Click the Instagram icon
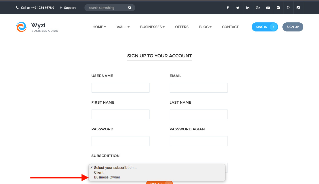Image resolution: width=319 pixels, height=184 pixels. [x=298, y=8]
